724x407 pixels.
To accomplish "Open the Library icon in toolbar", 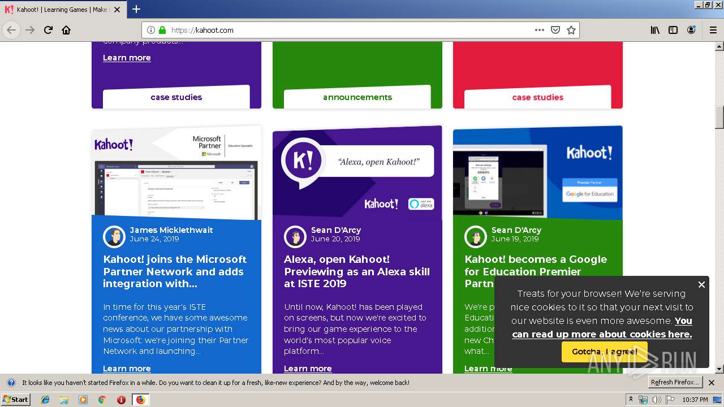I will tap(655, 30).
